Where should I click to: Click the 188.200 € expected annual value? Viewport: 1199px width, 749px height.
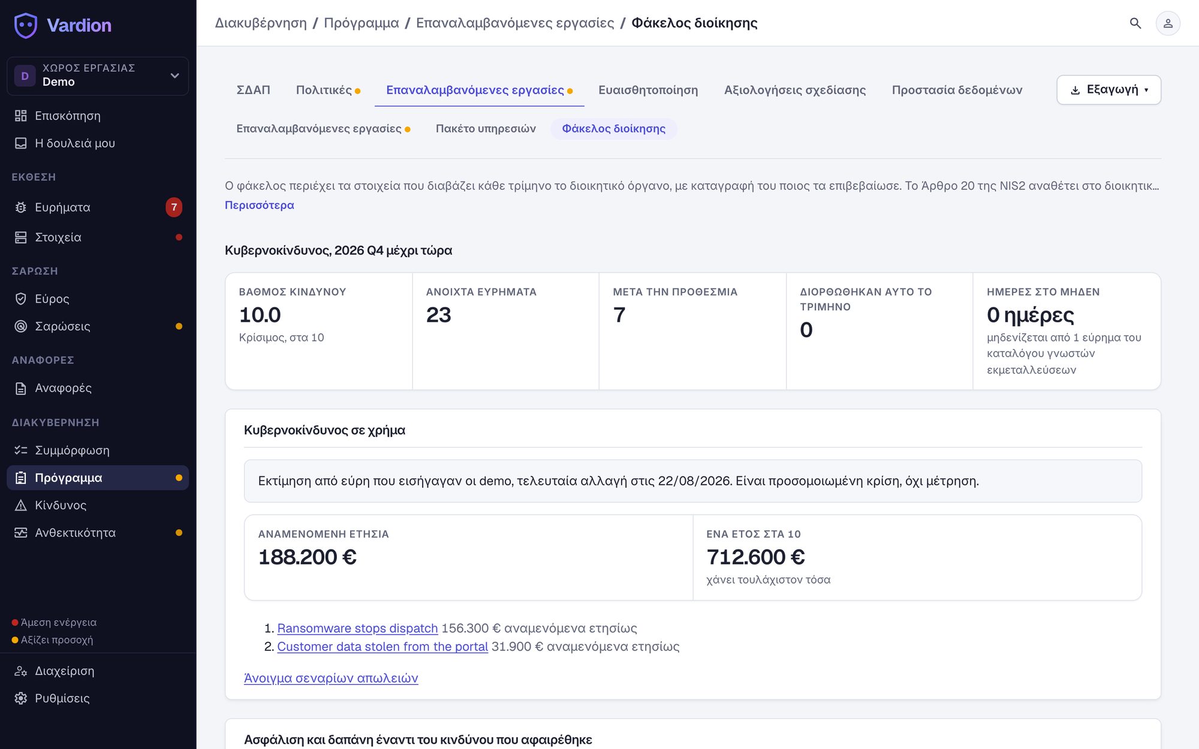[307, 557]
